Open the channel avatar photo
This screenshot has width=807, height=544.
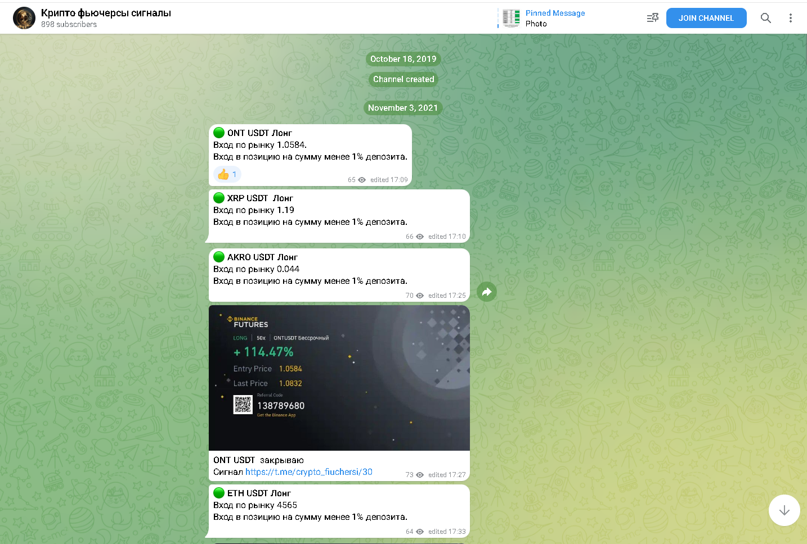(x=24, y=18)
